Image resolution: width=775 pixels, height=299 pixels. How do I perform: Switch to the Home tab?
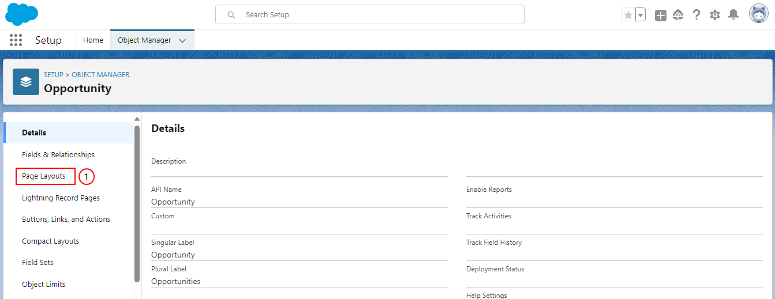(93, 40)
